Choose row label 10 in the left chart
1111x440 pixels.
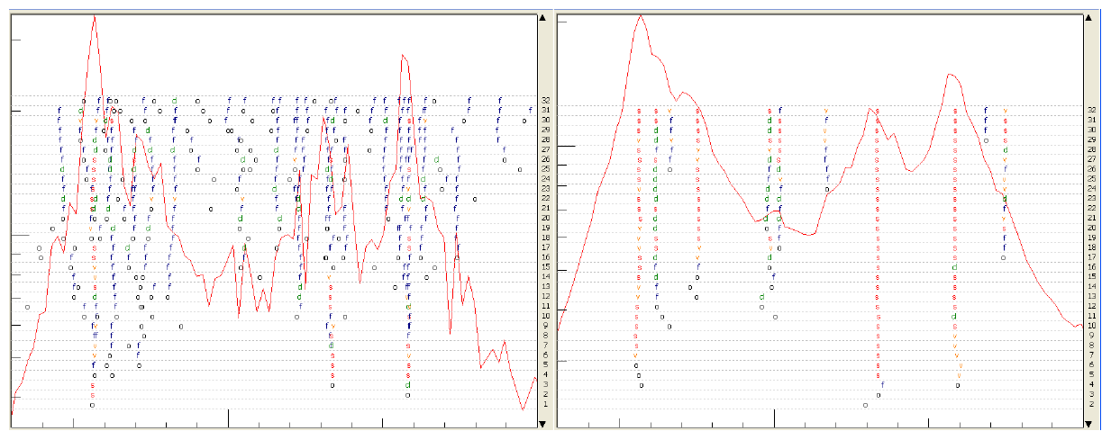tap(545, 316)
